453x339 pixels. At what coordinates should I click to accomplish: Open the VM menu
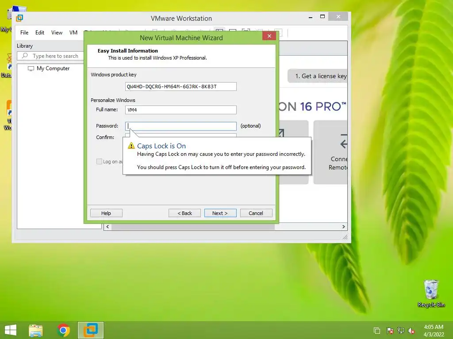73,33
